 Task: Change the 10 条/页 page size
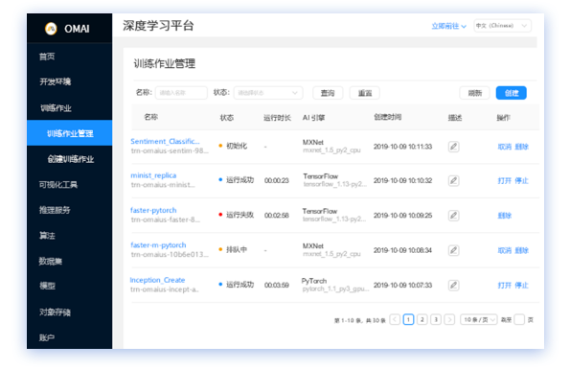pos(479,319)
